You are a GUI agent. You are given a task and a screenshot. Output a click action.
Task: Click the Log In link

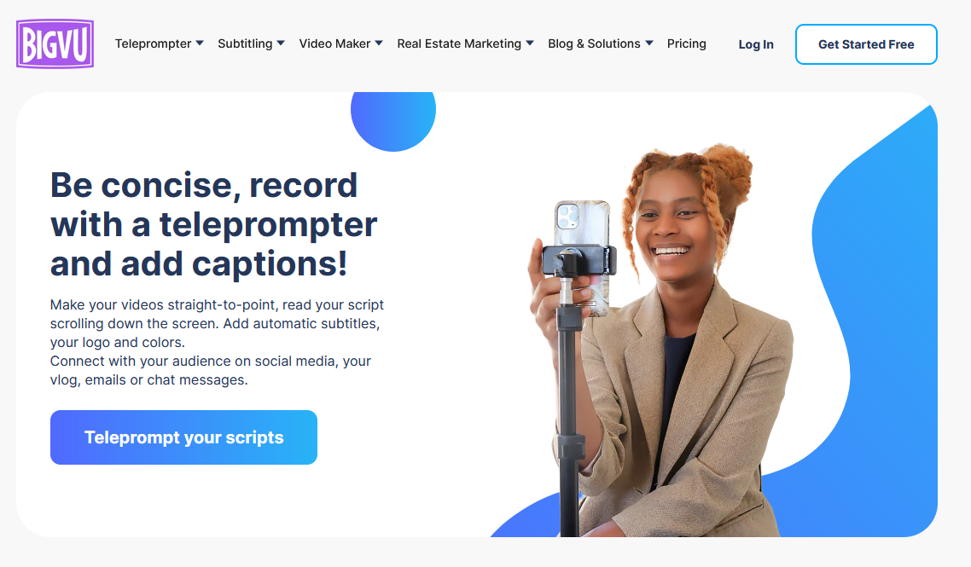pyautogui.click(x=755, y=44)
